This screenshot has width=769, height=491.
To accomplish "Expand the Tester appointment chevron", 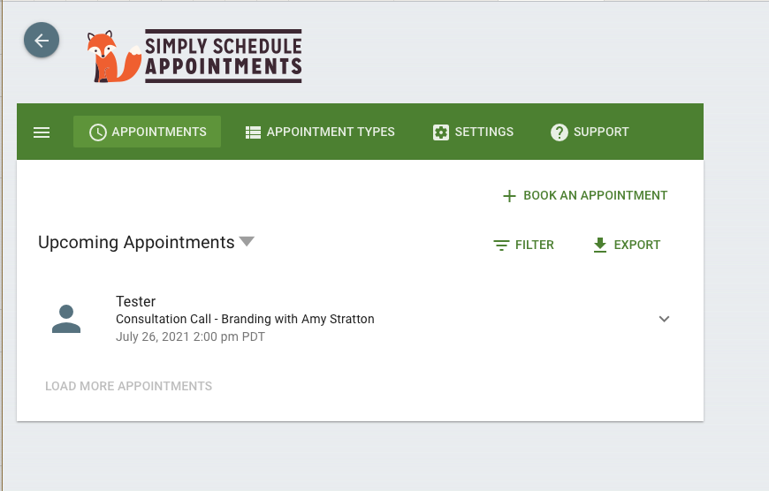I will (664, 319).
